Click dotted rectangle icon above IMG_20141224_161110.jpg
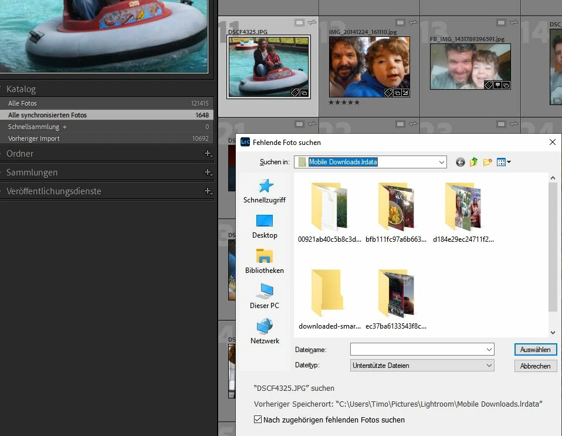Screen dimensions: 562x436 pos(400,22)
